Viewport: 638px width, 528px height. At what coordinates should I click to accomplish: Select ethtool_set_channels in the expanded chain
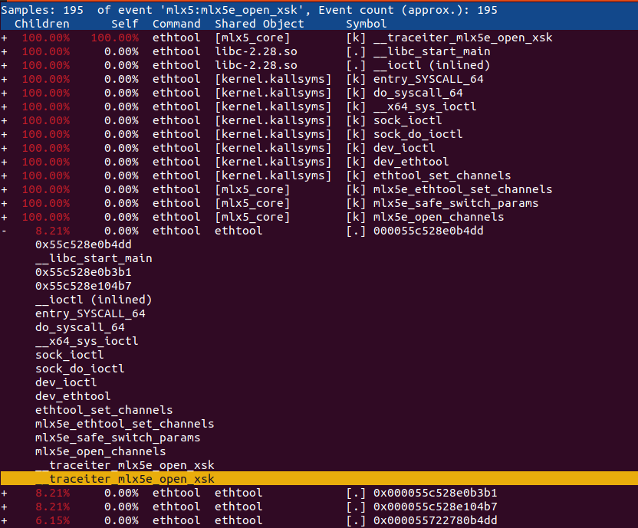pyautogui.click(x=104, y=410)
